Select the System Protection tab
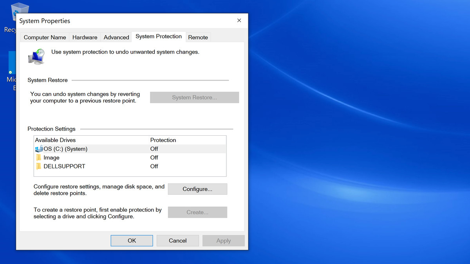Viewport: 470px width, 264px height. coord(159,36)
